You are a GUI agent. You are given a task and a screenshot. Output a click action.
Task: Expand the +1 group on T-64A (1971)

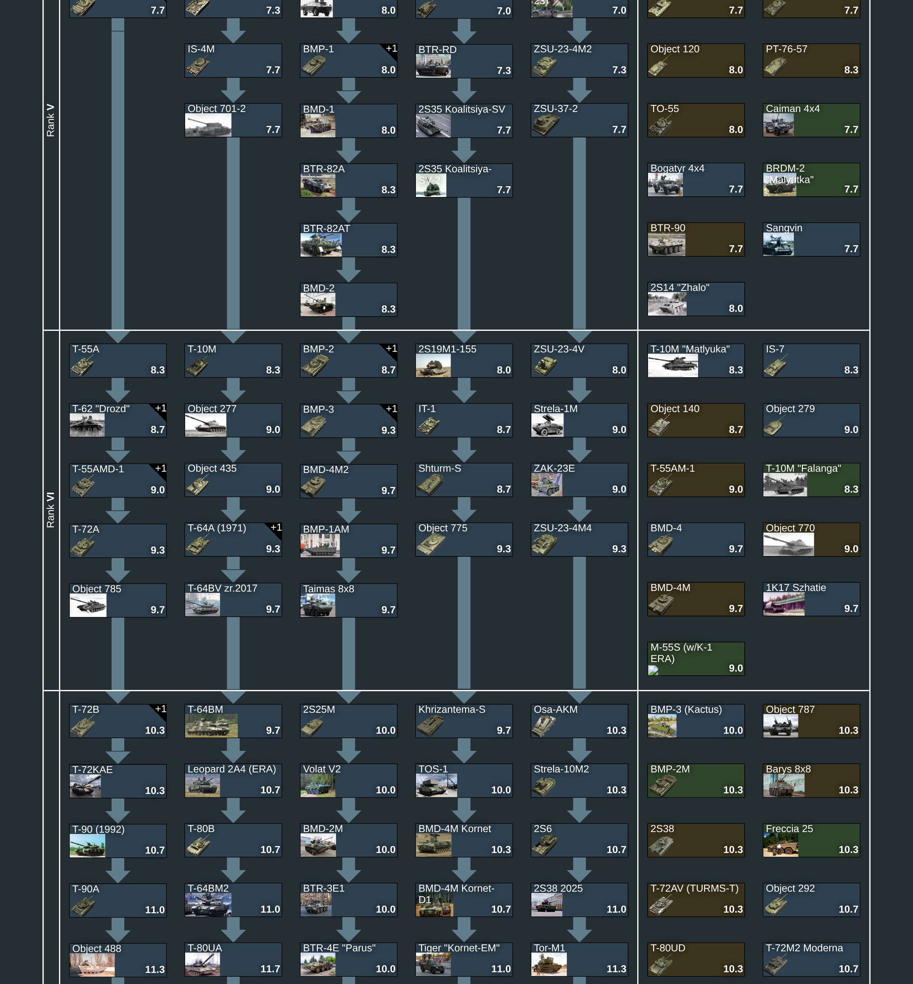276,528
